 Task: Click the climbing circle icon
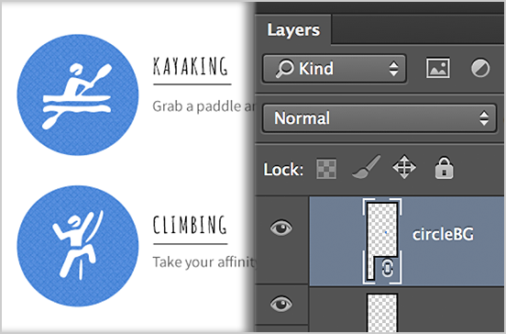coord(78,246)
